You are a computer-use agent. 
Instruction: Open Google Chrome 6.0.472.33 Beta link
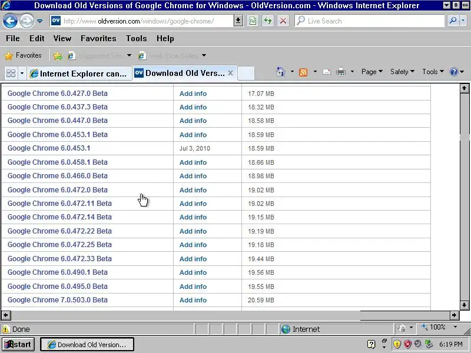(59, 259)
